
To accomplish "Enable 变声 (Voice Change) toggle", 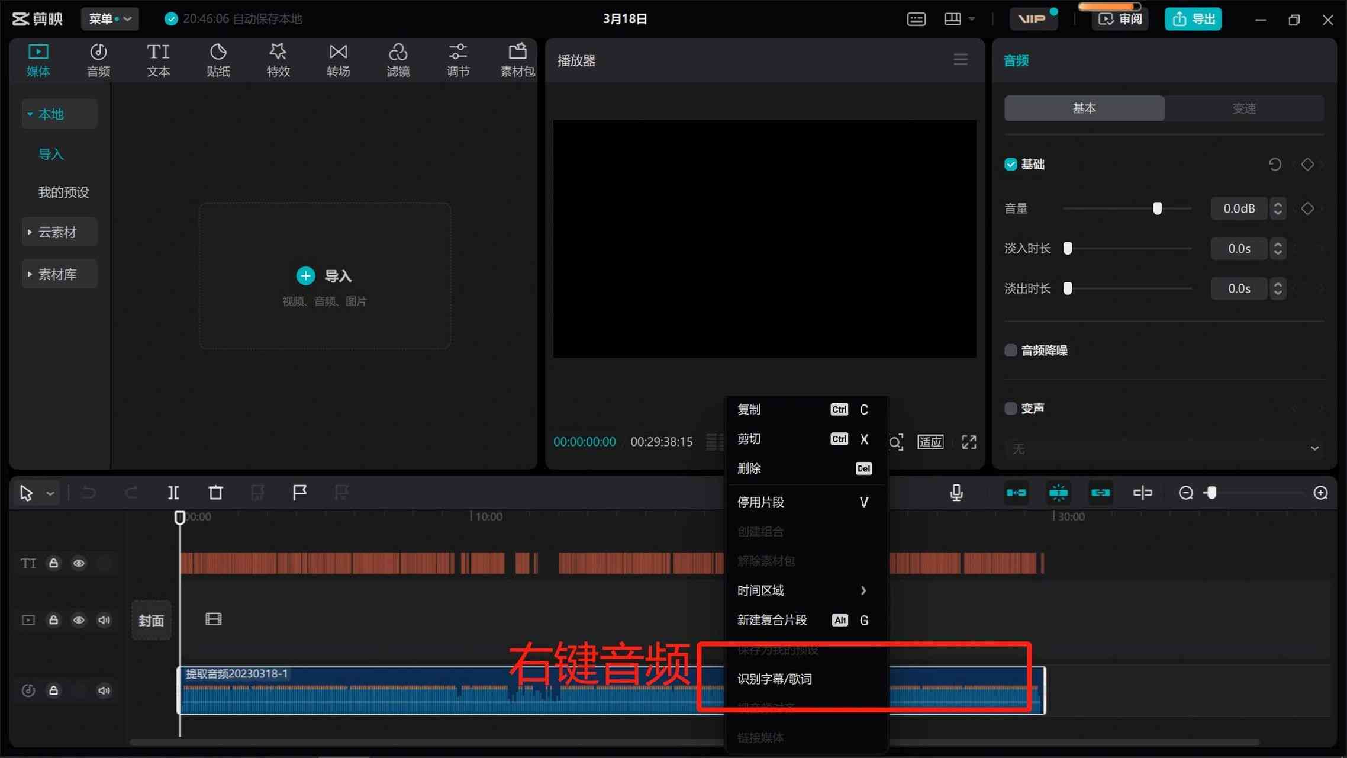I will pyautogui.click(x=1010, y=407).
